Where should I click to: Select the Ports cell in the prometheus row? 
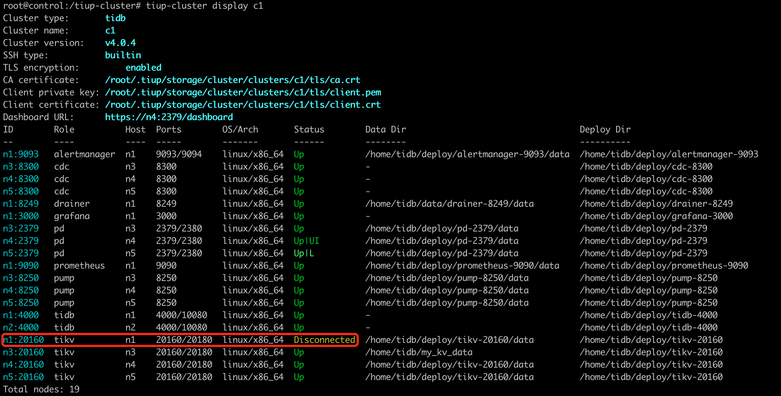166,266
